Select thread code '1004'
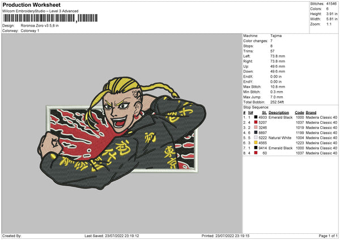The width and height of the screenshot is (340, 240). click(300, 138)
